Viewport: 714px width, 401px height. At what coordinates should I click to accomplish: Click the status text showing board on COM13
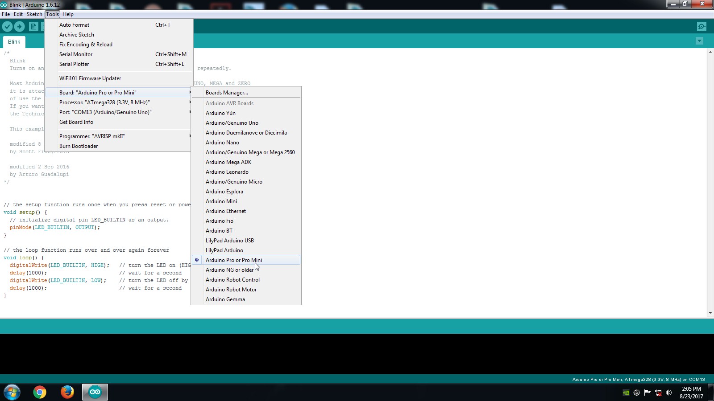639,380
